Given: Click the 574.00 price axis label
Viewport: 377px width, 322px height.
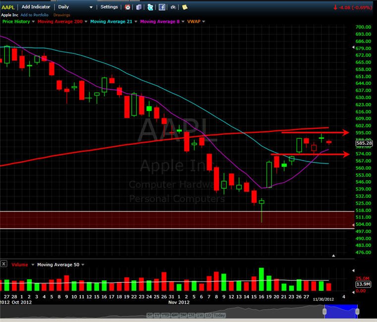Looking at the screenshot, I should point(363,154).
